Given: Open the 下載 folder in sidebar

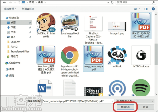Looking at the screenshot, I should point(13,27).
